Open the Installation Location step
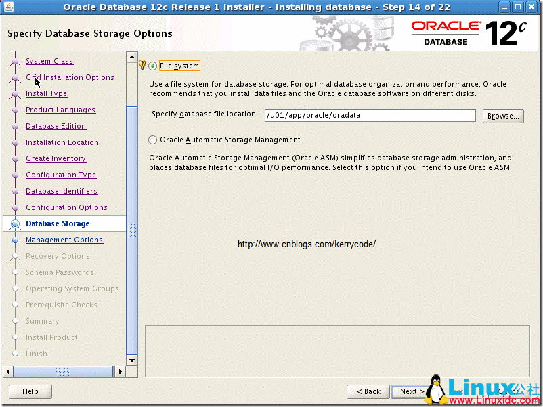 click(63, 142)
